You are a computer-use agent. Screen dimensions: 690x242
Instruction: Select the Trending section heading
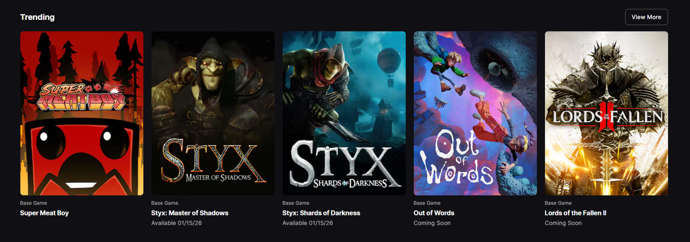[37, 17]
